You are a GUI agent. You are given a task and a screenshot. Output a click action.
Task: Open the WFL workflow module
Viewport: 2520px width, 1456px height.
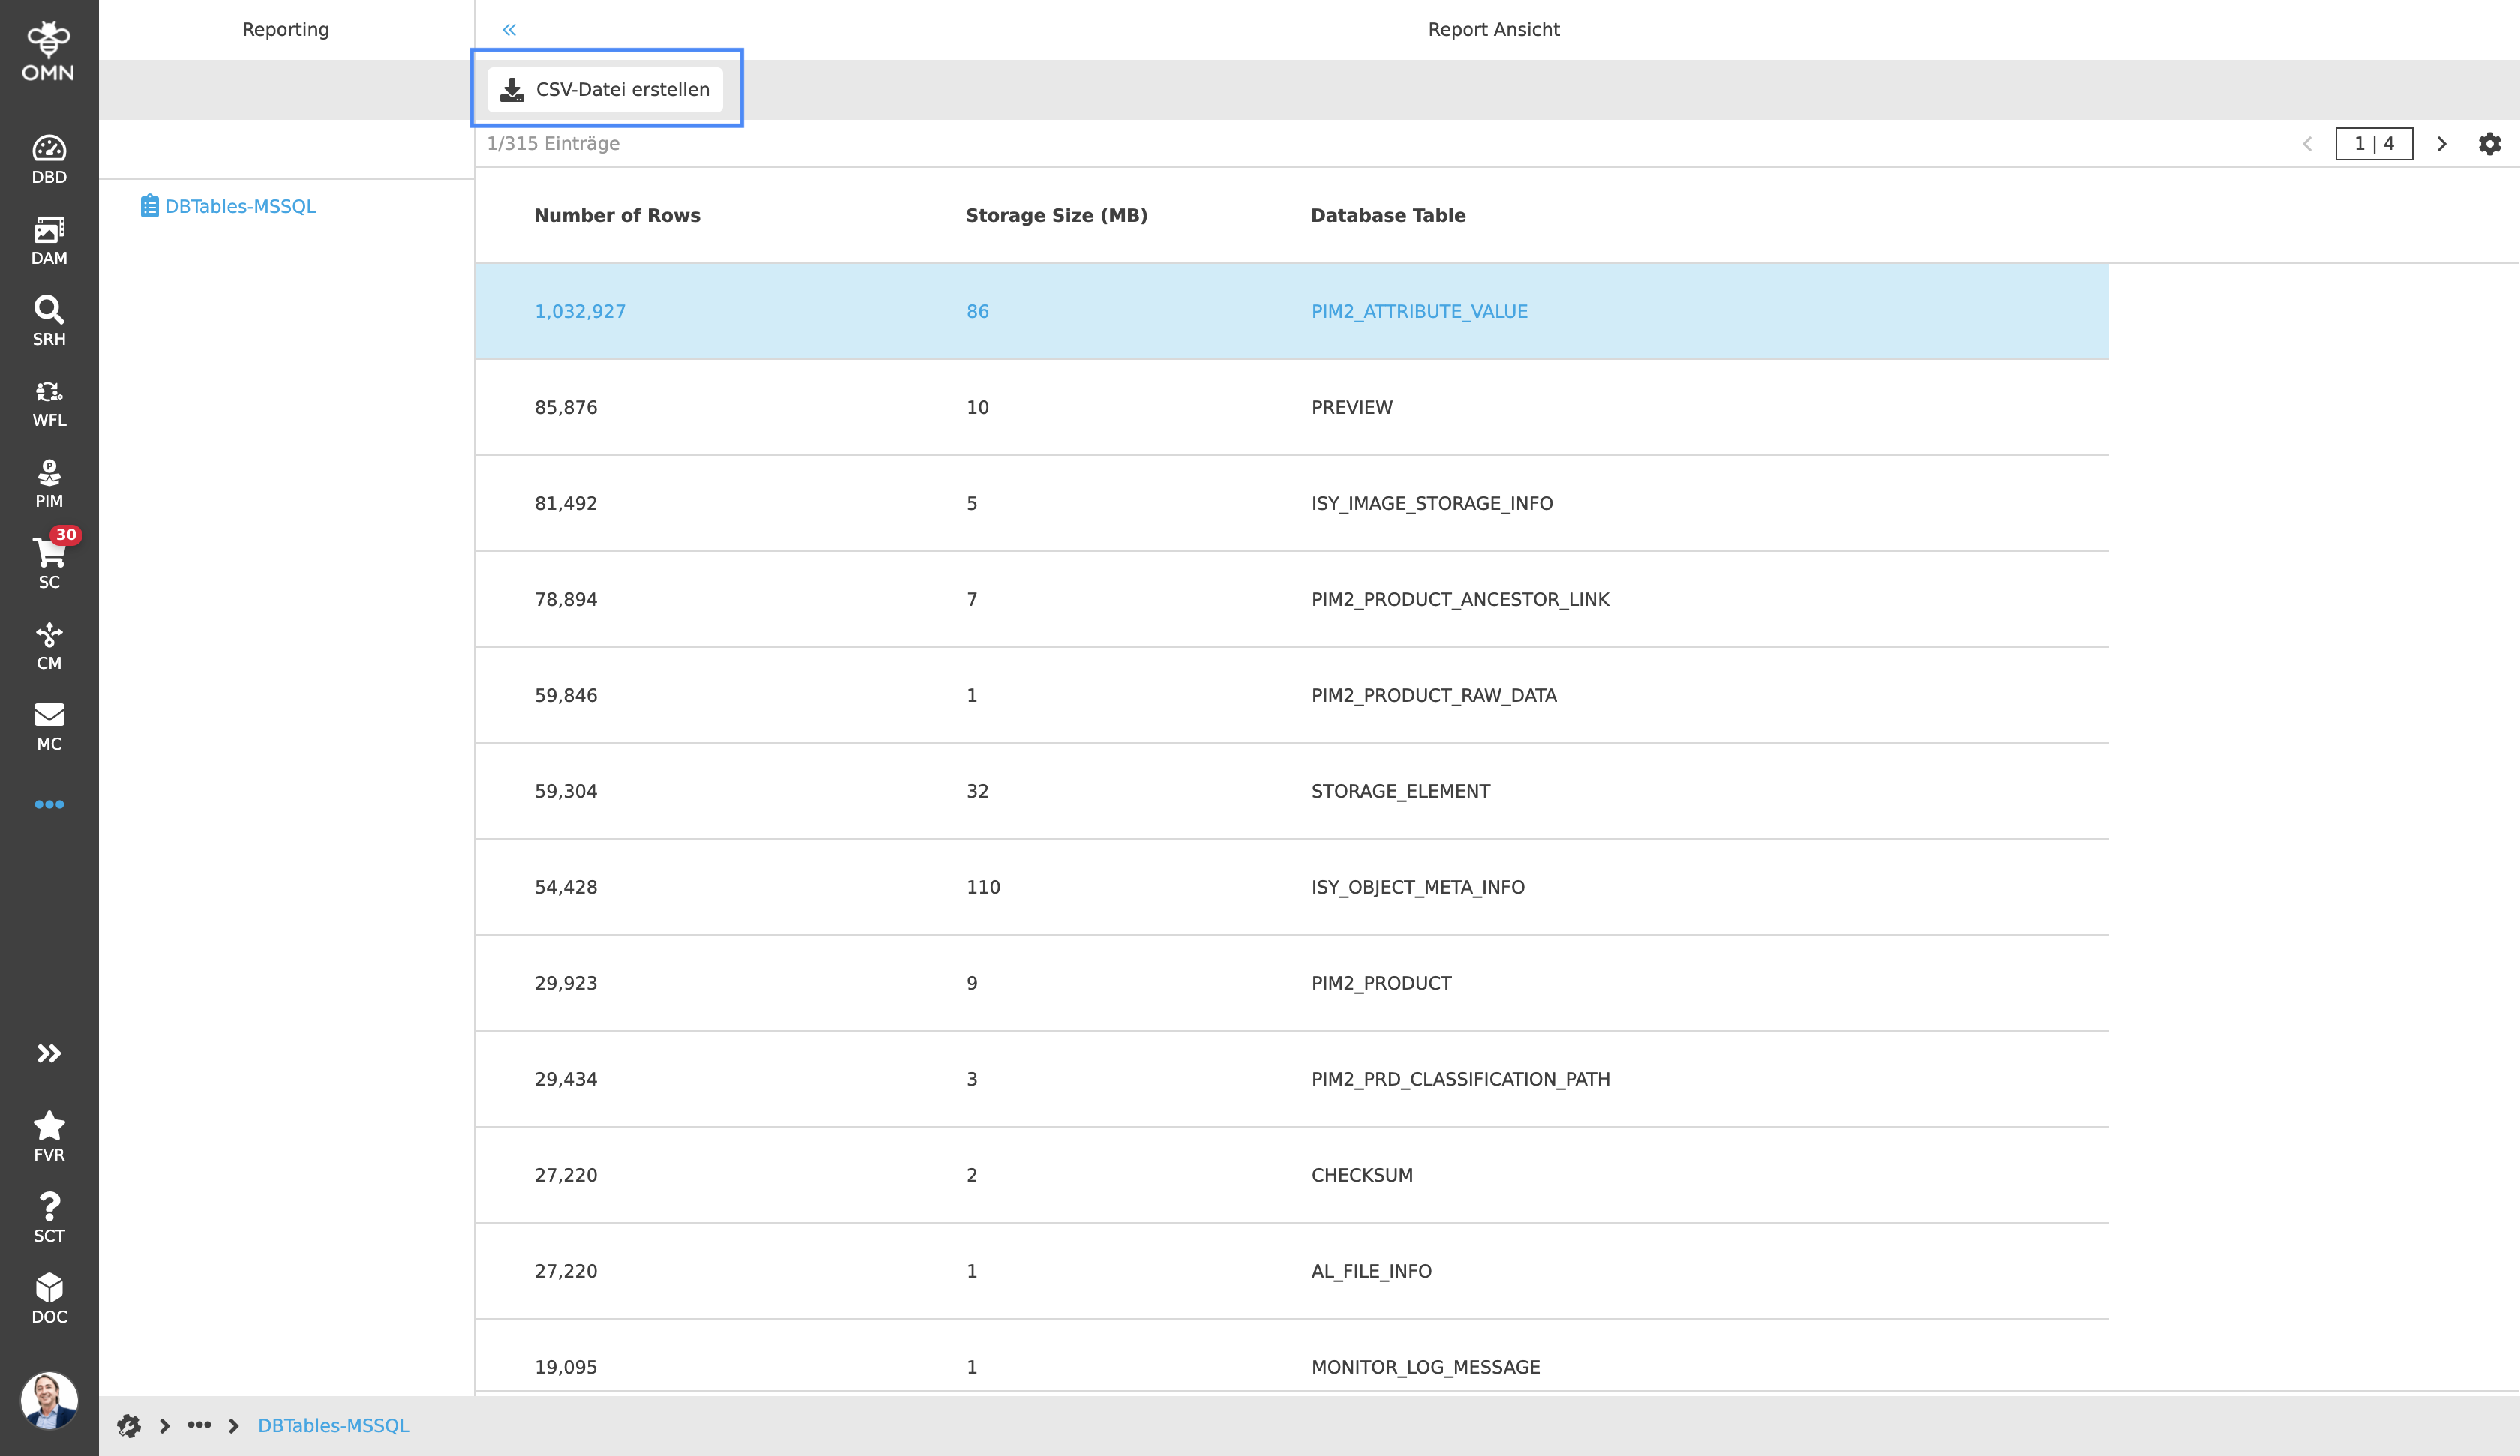[x=49, y=403]
